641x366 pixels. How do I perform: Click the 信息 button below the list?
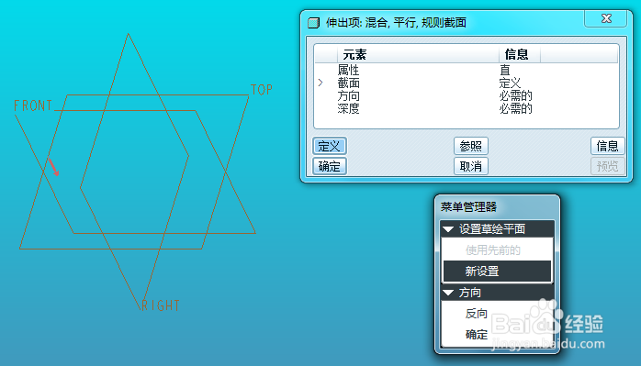[607, 146]
